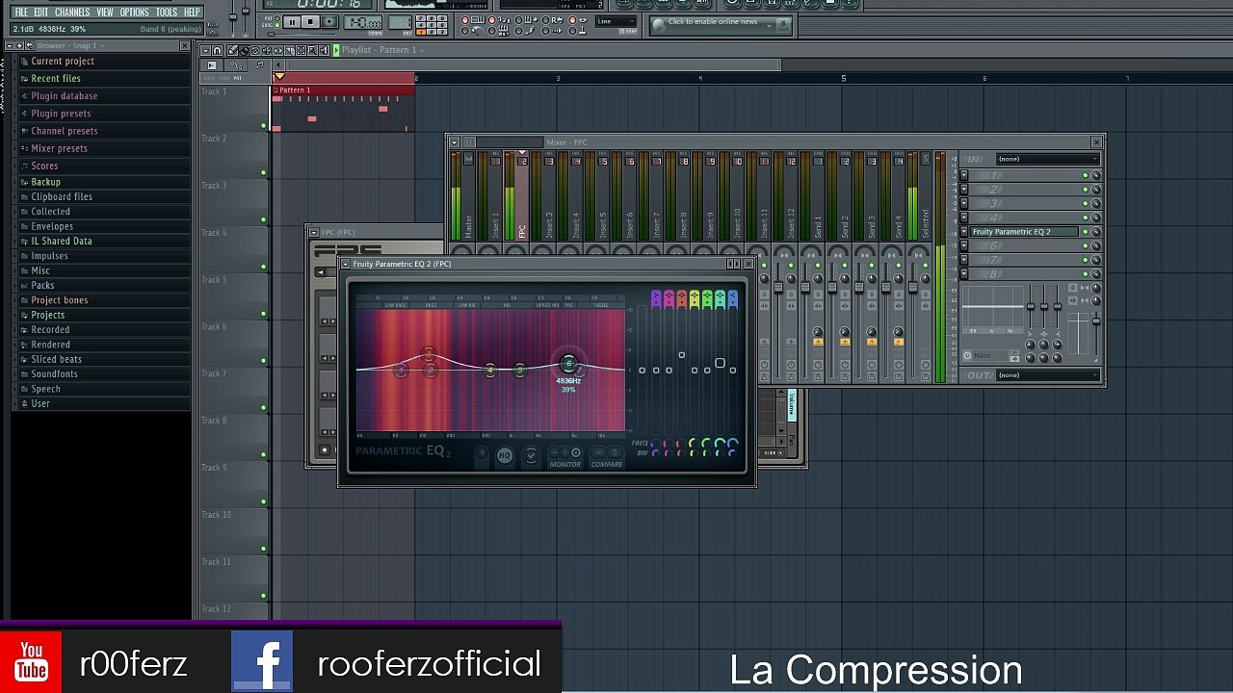Image resolution: width=1233 pixels, height=693 pixels.
Task: Open the mixer IN input dropdown
Action: (1048, 159)
